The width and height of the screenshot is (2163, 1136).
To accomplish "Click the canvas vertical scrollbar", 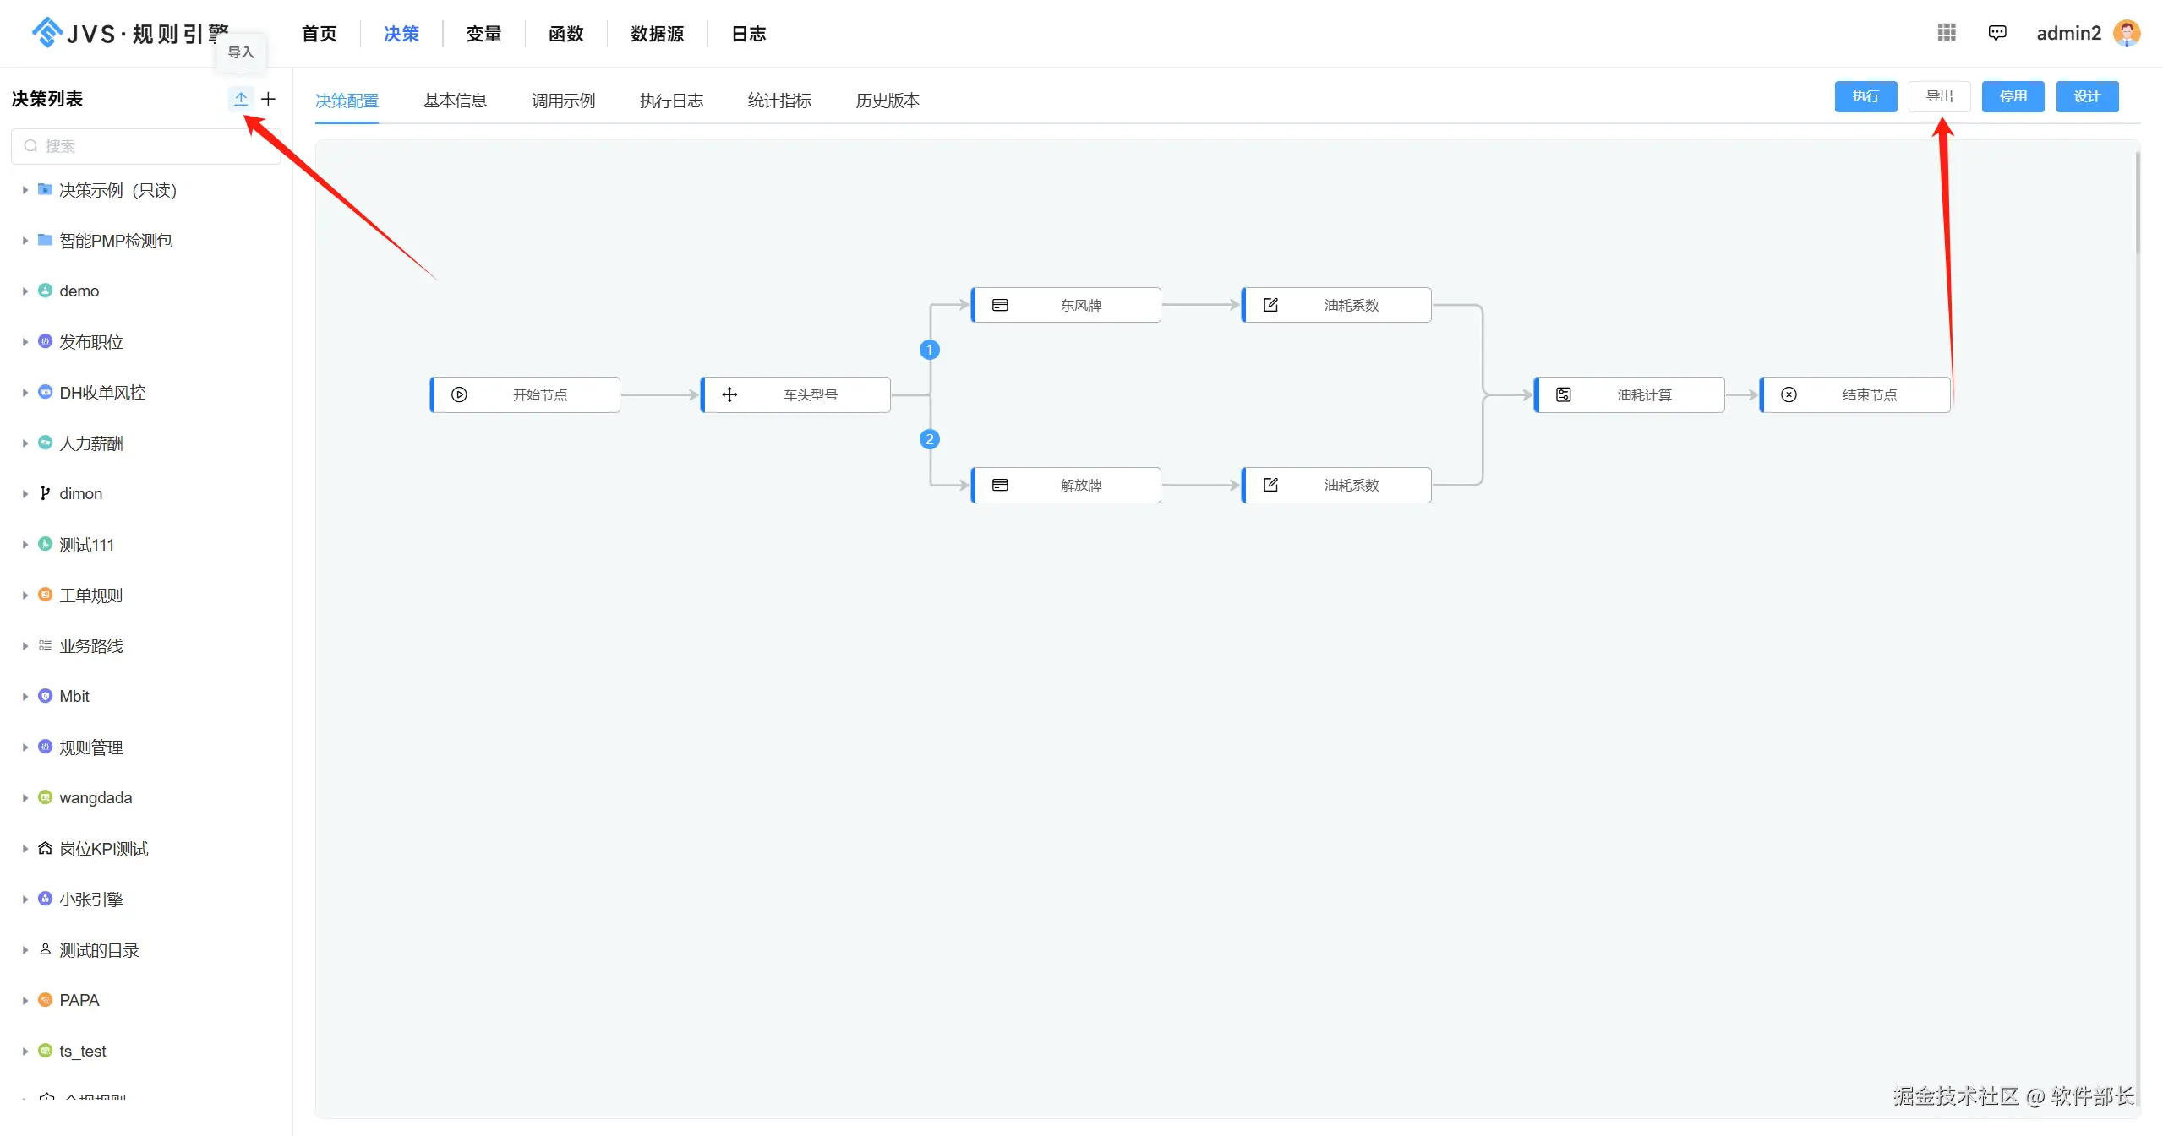I will 2137,203.
